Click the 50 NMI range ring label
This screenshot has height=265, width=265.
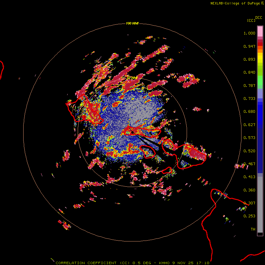tap(132, 78)
